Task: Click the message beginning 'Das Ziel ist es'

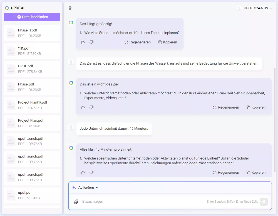Action: (169, 63)
